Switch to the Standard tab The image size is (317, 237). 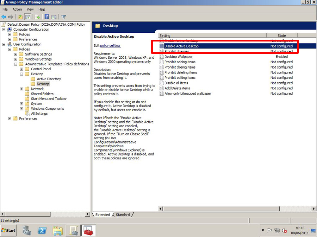click(x=123, y=214)
